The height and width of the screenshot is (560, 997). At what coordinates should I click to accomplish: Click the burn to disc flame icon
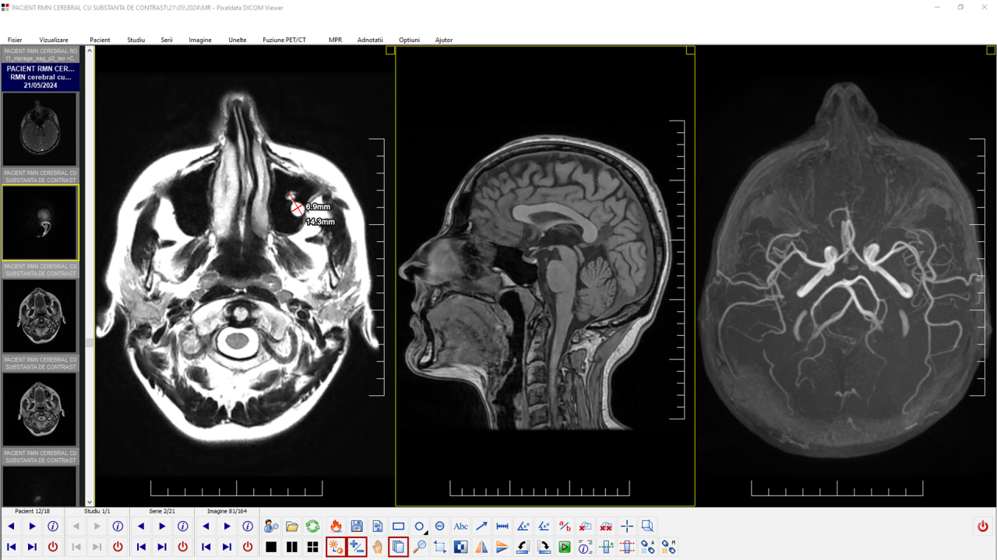pos(336,527)
